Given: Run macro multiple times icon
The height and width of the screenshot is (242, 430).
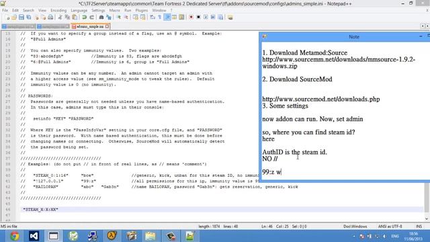Looking at the screenshot, I should 213,17.
